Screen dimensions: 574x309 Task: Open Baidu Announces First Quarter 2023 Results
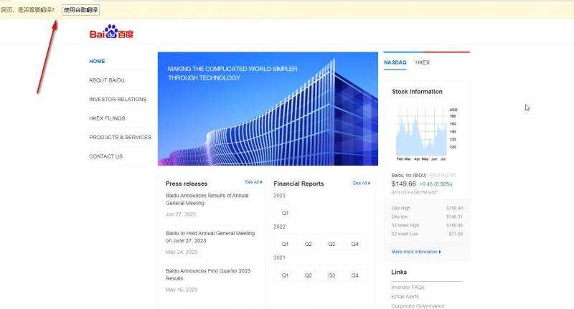[x=208, y=275]
